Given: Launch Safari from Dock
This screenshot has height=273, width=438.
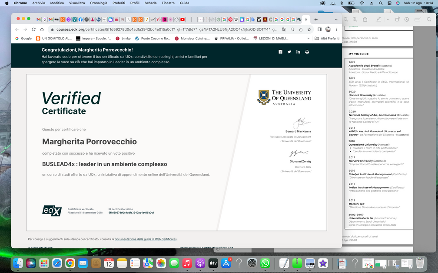Looking at the screenshot, I should (x=57, y=263).
